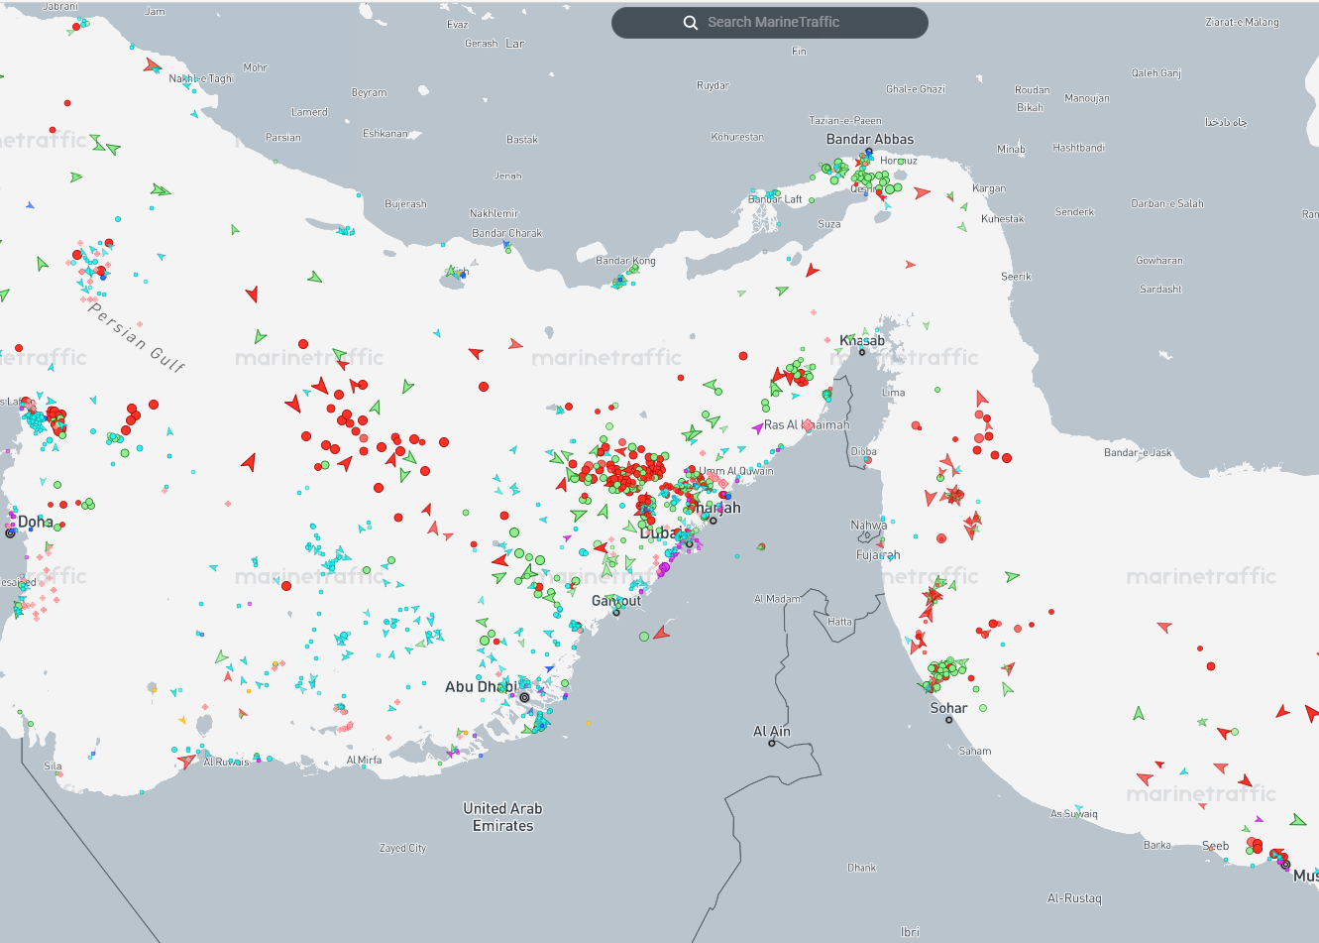
Task: Click the Bandar-e Jask label
Action: pos(1138,453)
